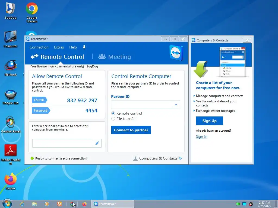Click 'Create a list of your computers' heading
This screenshot has height=208, width=278.
[218, 85]
